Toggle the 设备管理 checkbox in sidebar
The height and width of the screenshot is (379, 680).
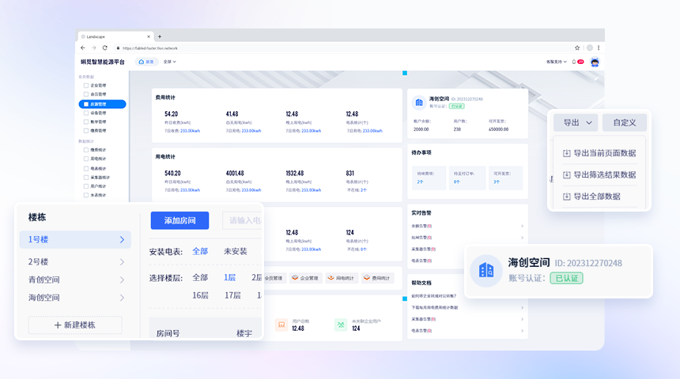click(86, 113)
